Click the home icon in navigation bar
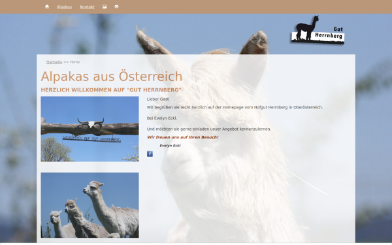This screenshot has height=245, width=392. [x=47, y=7]
